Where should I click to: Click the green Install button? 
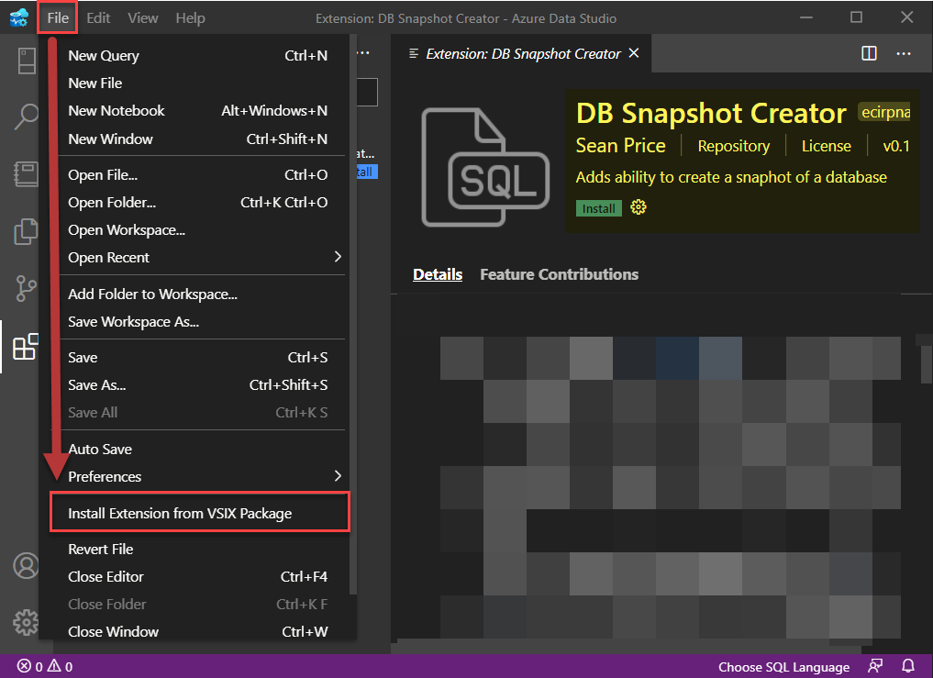click(598, 208)
